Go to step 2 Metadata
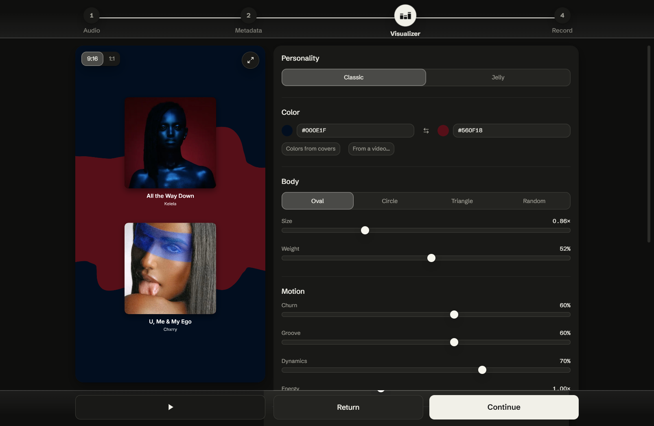Screen dimensions: 654x426 [x=248, y=15]
